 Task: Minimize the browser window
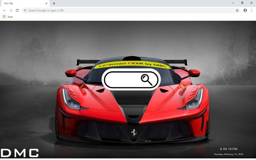point(233,3)
